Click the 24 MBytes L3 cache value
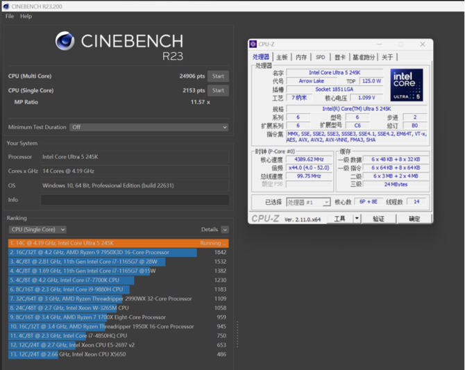This screenshot has height=370, width=465. point(396,185)
